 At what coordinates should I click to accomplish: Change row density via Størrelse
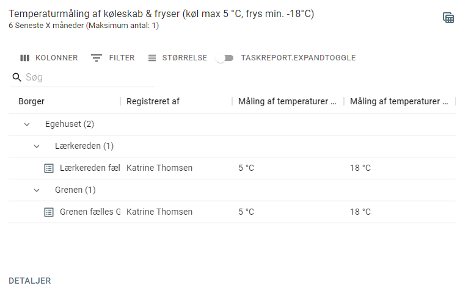click(178, 58)
